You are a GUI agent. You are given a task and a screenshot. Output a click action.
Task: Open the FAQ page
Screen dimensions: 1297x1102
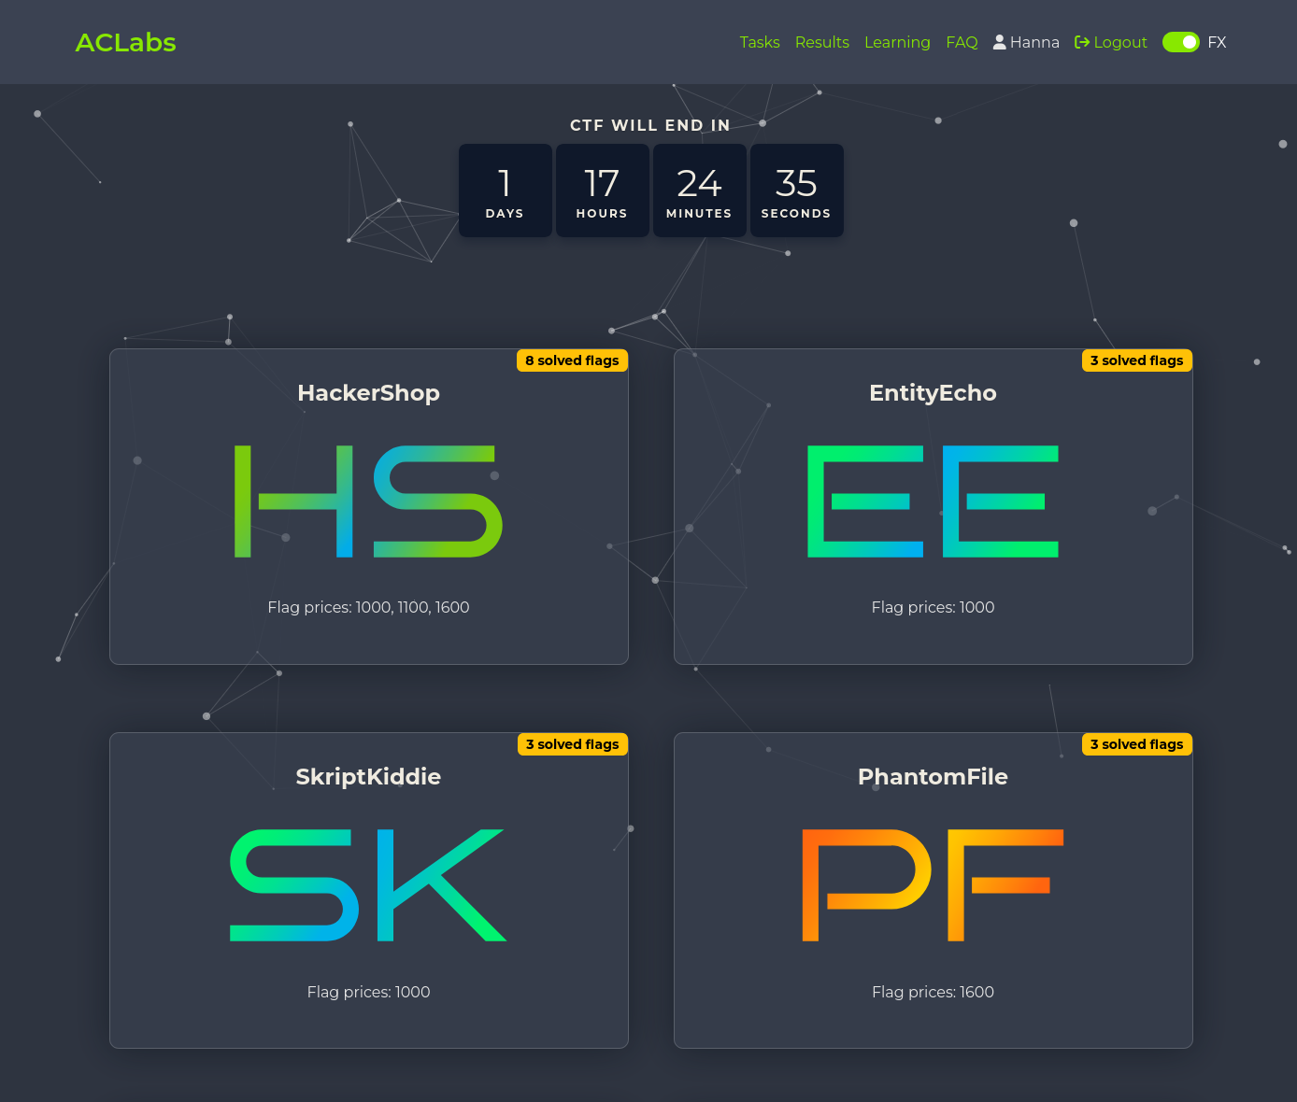(962, 42)
